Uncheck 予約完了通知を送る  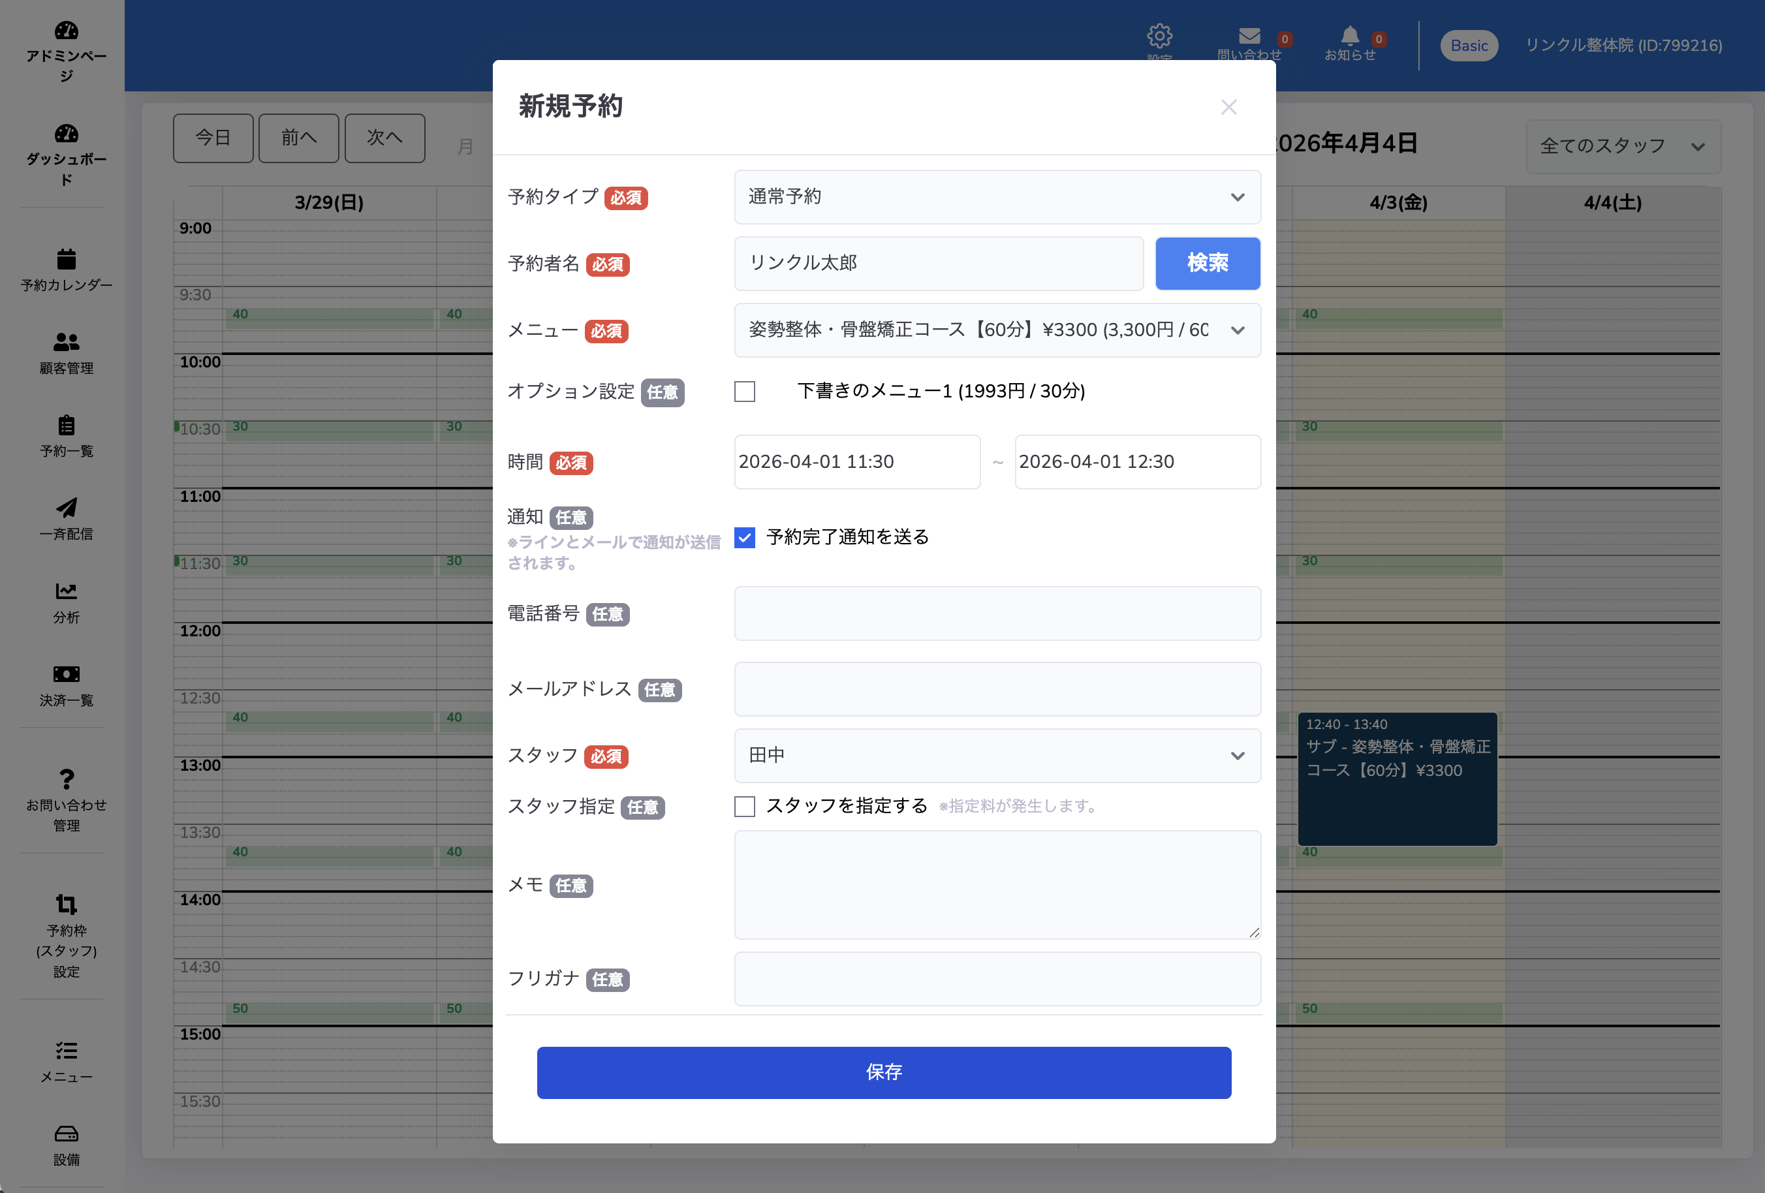(745, 537)
